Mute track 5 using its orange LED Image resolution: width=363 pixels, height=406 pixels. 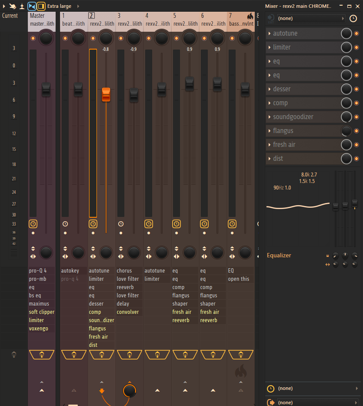tap(177, 38)
